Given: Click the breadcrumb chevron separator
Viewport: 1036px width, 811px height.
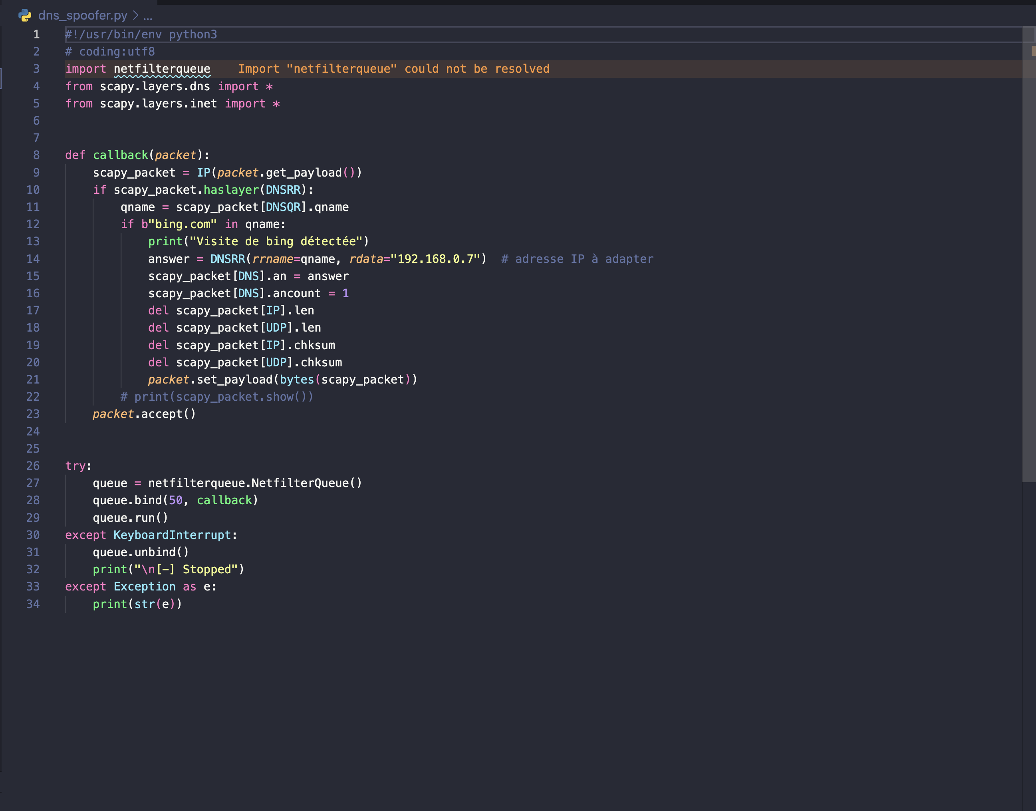Looking at the screenshot, I should (135, 16).
